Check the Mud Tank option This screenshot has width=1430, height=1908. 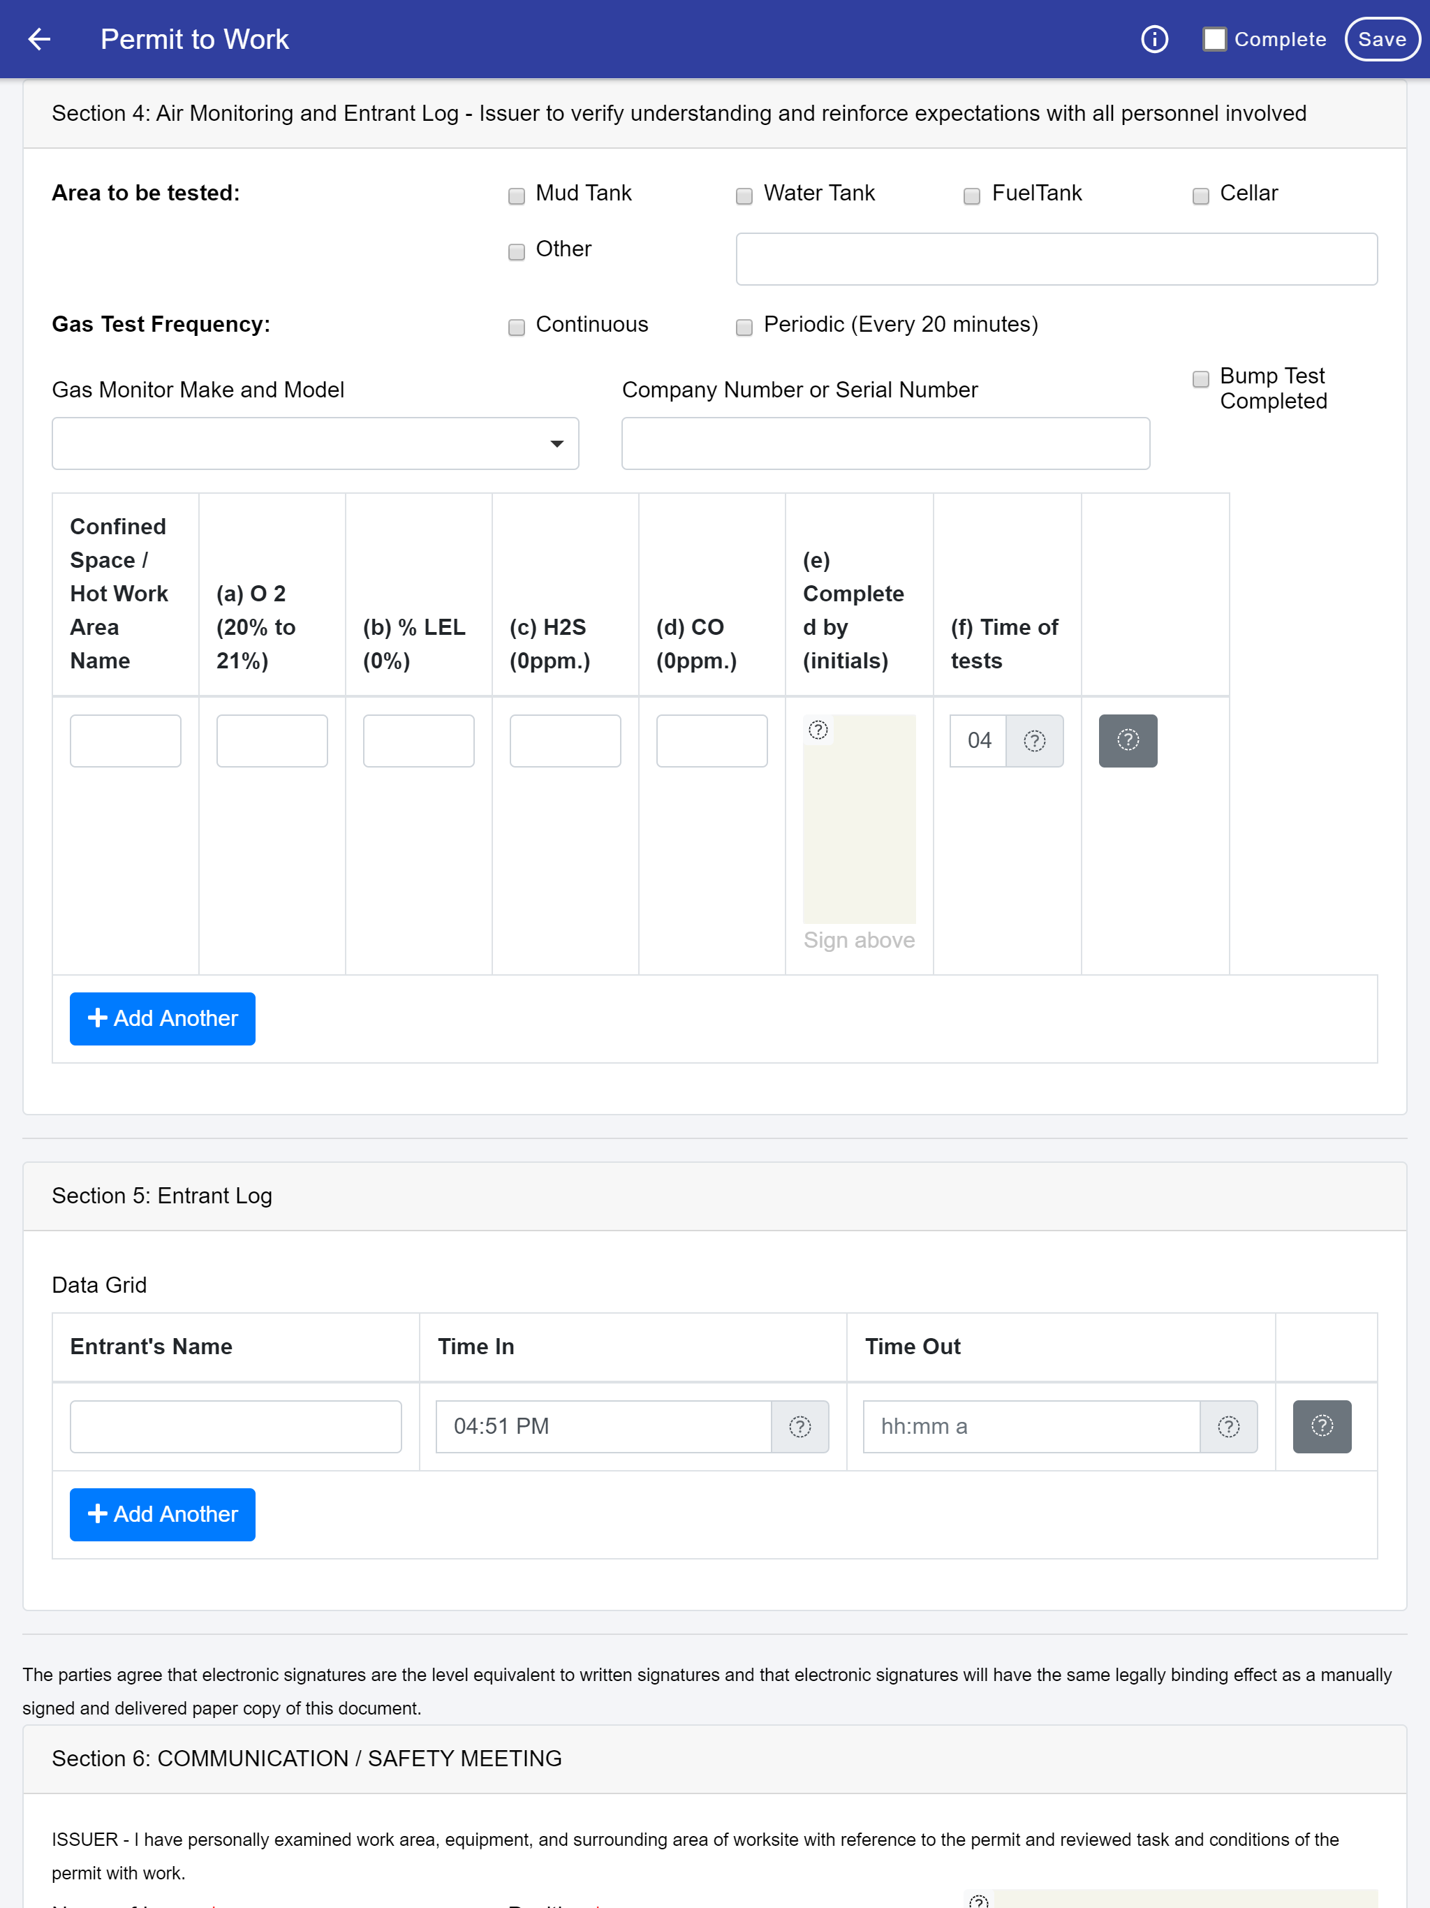[517, 196]
